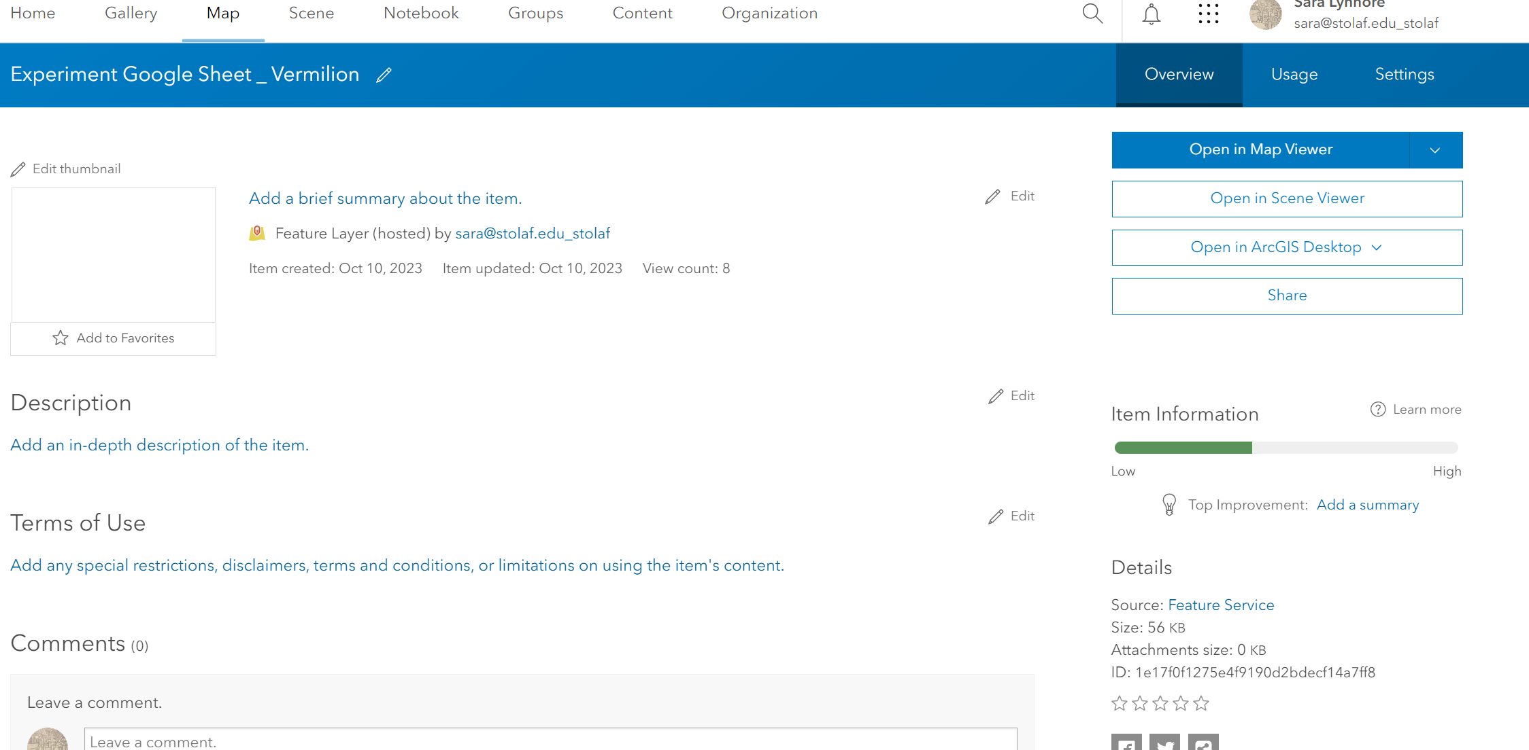Click the Feature Layer type icon

click(257, 234)
